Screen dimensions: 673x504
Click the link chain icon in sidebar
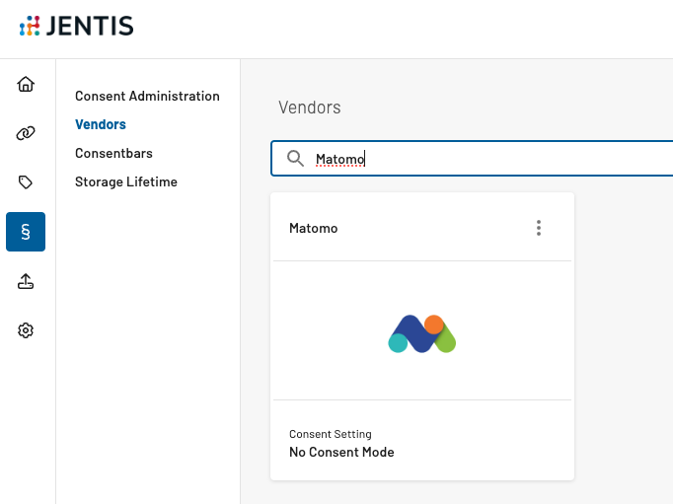pos(27,133)
